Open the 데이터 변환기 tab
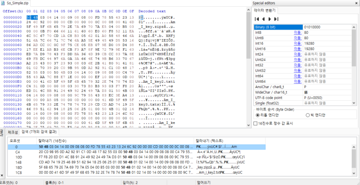Screen dimensions: 360x185 tap(265, 10)
